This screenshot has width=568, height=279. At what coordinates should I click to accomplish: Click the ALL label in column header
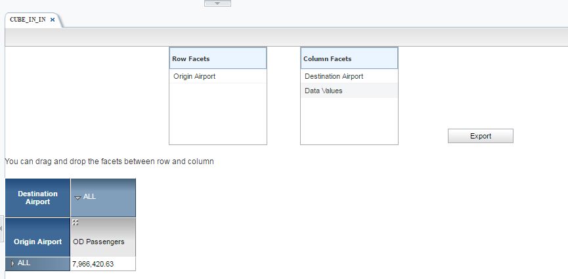90,197
